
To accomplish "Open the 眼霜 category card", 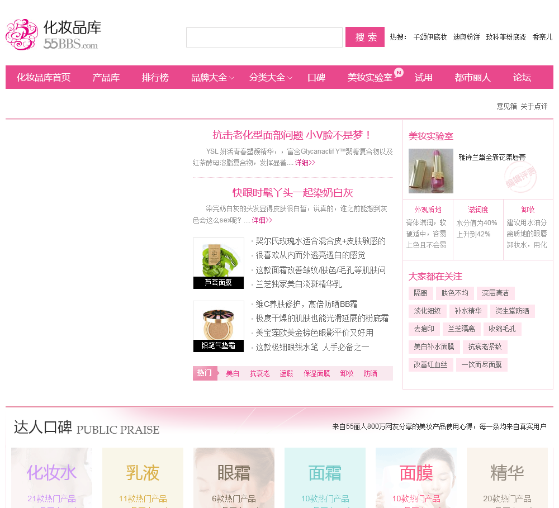I will point(234,478).
